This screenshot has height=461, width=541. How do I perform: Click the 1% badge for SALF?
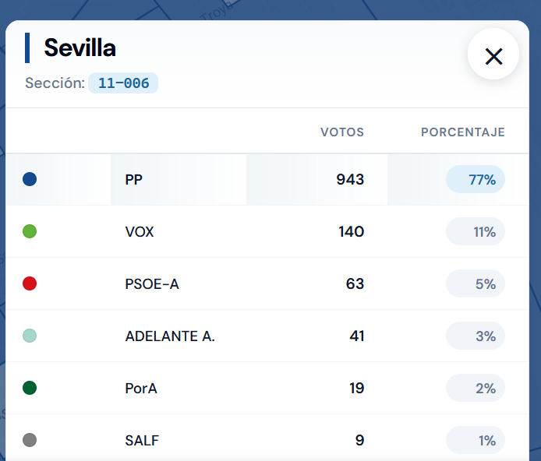(x=476, y=440)
